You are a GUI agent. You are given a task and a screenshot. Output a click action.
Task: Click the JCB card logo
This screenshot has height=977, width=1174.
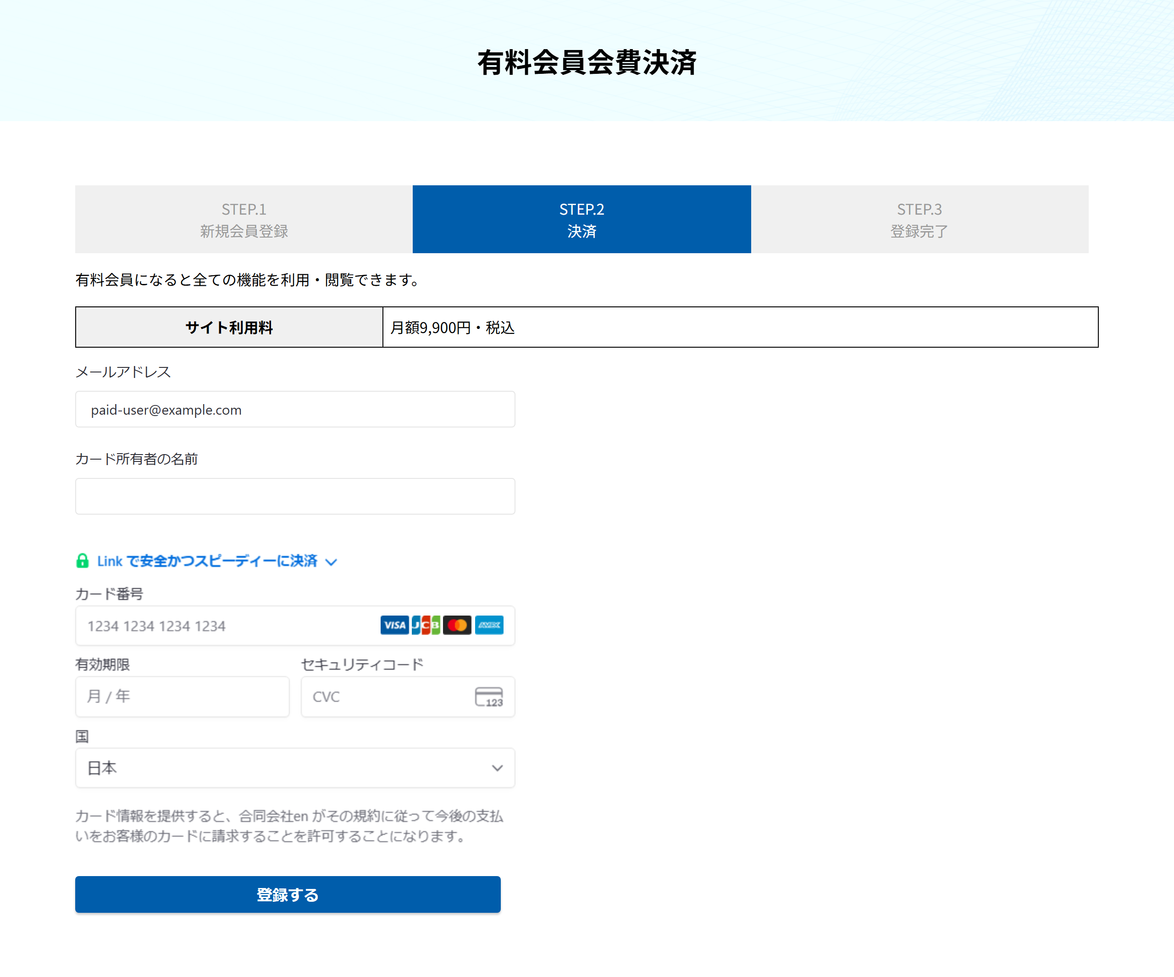click(426, 625)
